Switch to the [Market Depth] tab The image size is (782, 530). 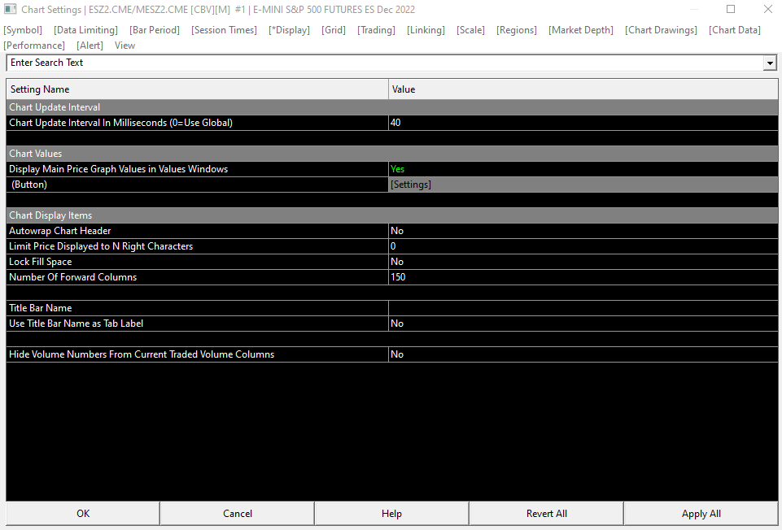(x=581, y=30)
